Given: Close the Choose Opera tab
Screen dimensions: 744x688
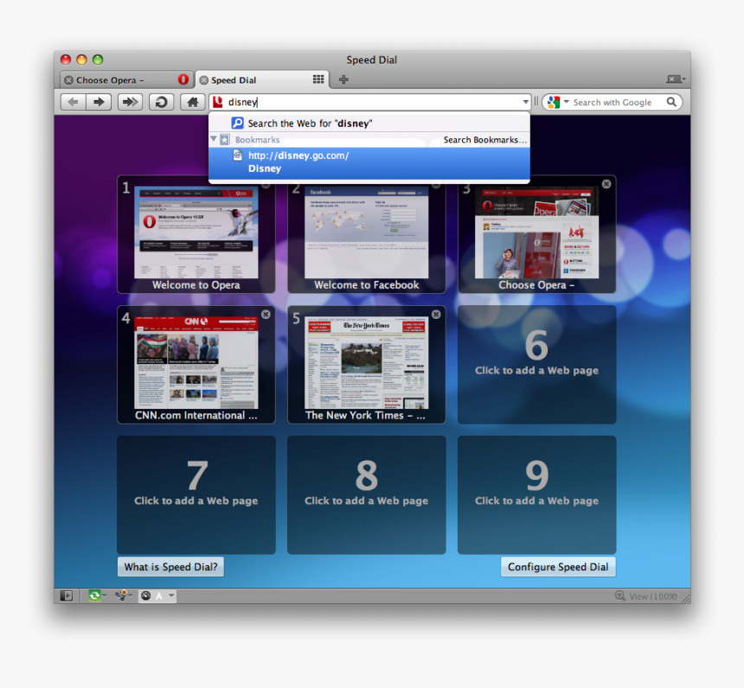Looking at the screenshot, I should pos(69,80).
